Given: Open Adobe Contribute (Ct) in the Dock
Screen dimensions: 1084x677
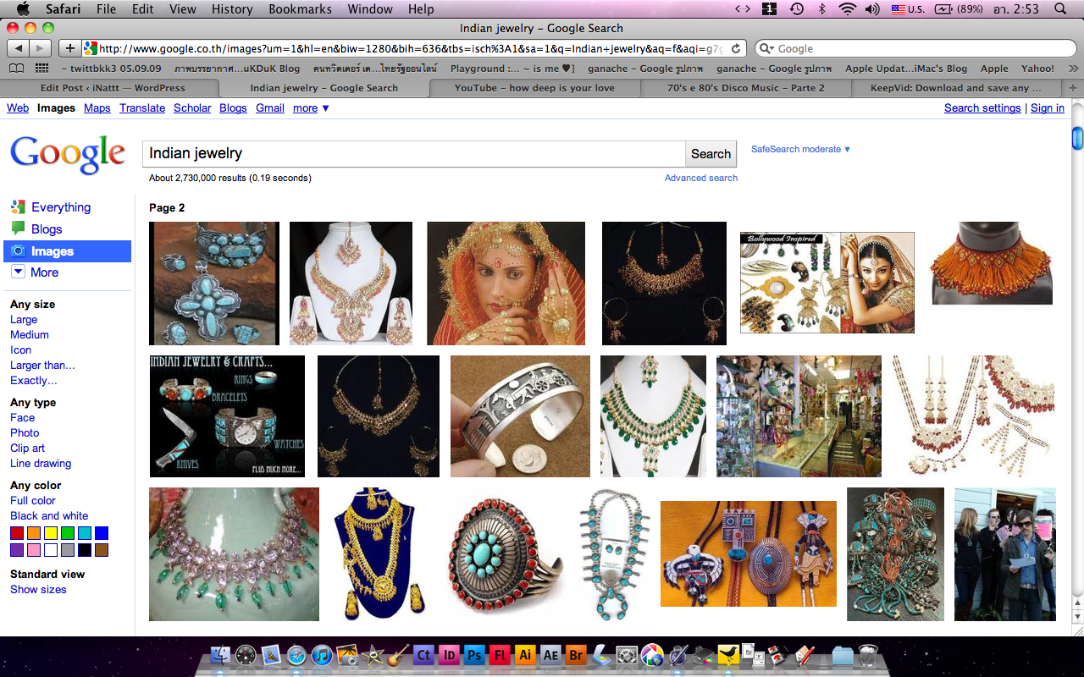Looking at the screenshot, I should (423, 654).
